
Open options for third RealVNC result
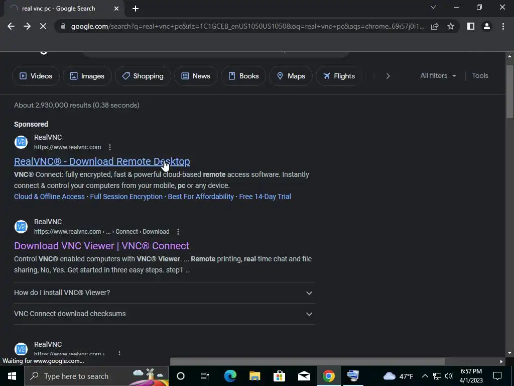(119, 353)
